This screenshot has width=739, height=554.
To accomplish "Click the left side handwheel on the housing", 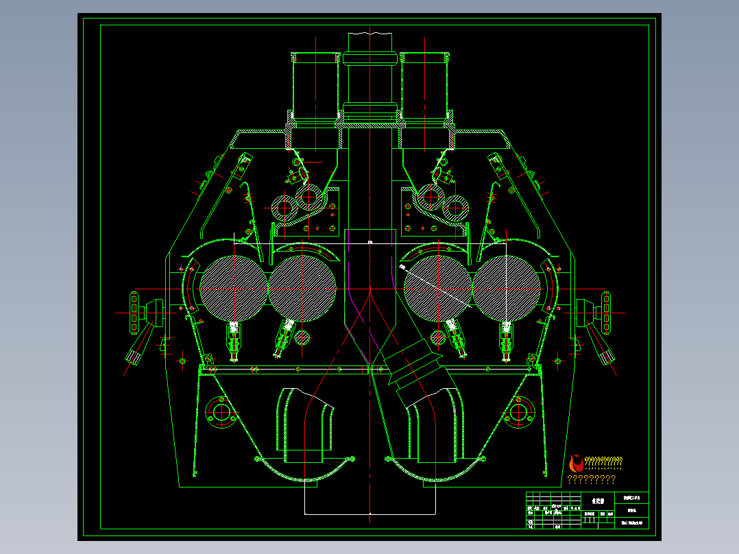I will (134, 313).
